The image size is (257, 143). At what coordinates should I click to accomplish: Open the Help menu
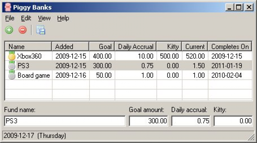click(x=63, y=18)
